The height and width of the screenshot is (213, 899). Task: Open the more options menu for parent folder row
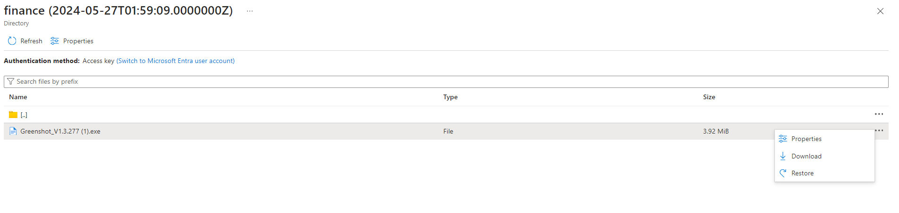pyautogui.click(x=879, y=114)
